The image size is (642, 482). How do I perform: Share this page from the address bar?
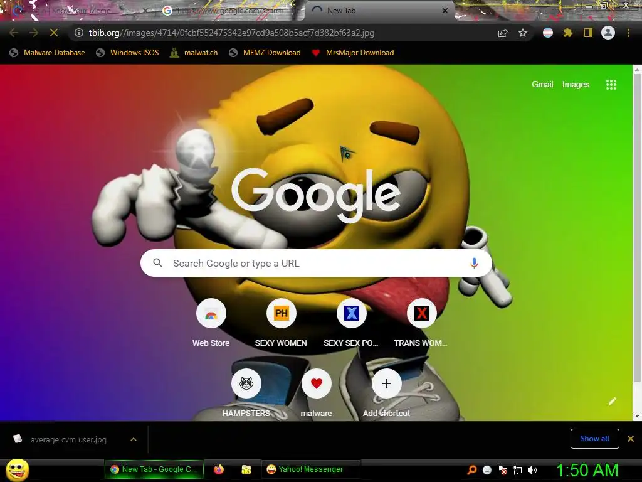tap(503, 33)
